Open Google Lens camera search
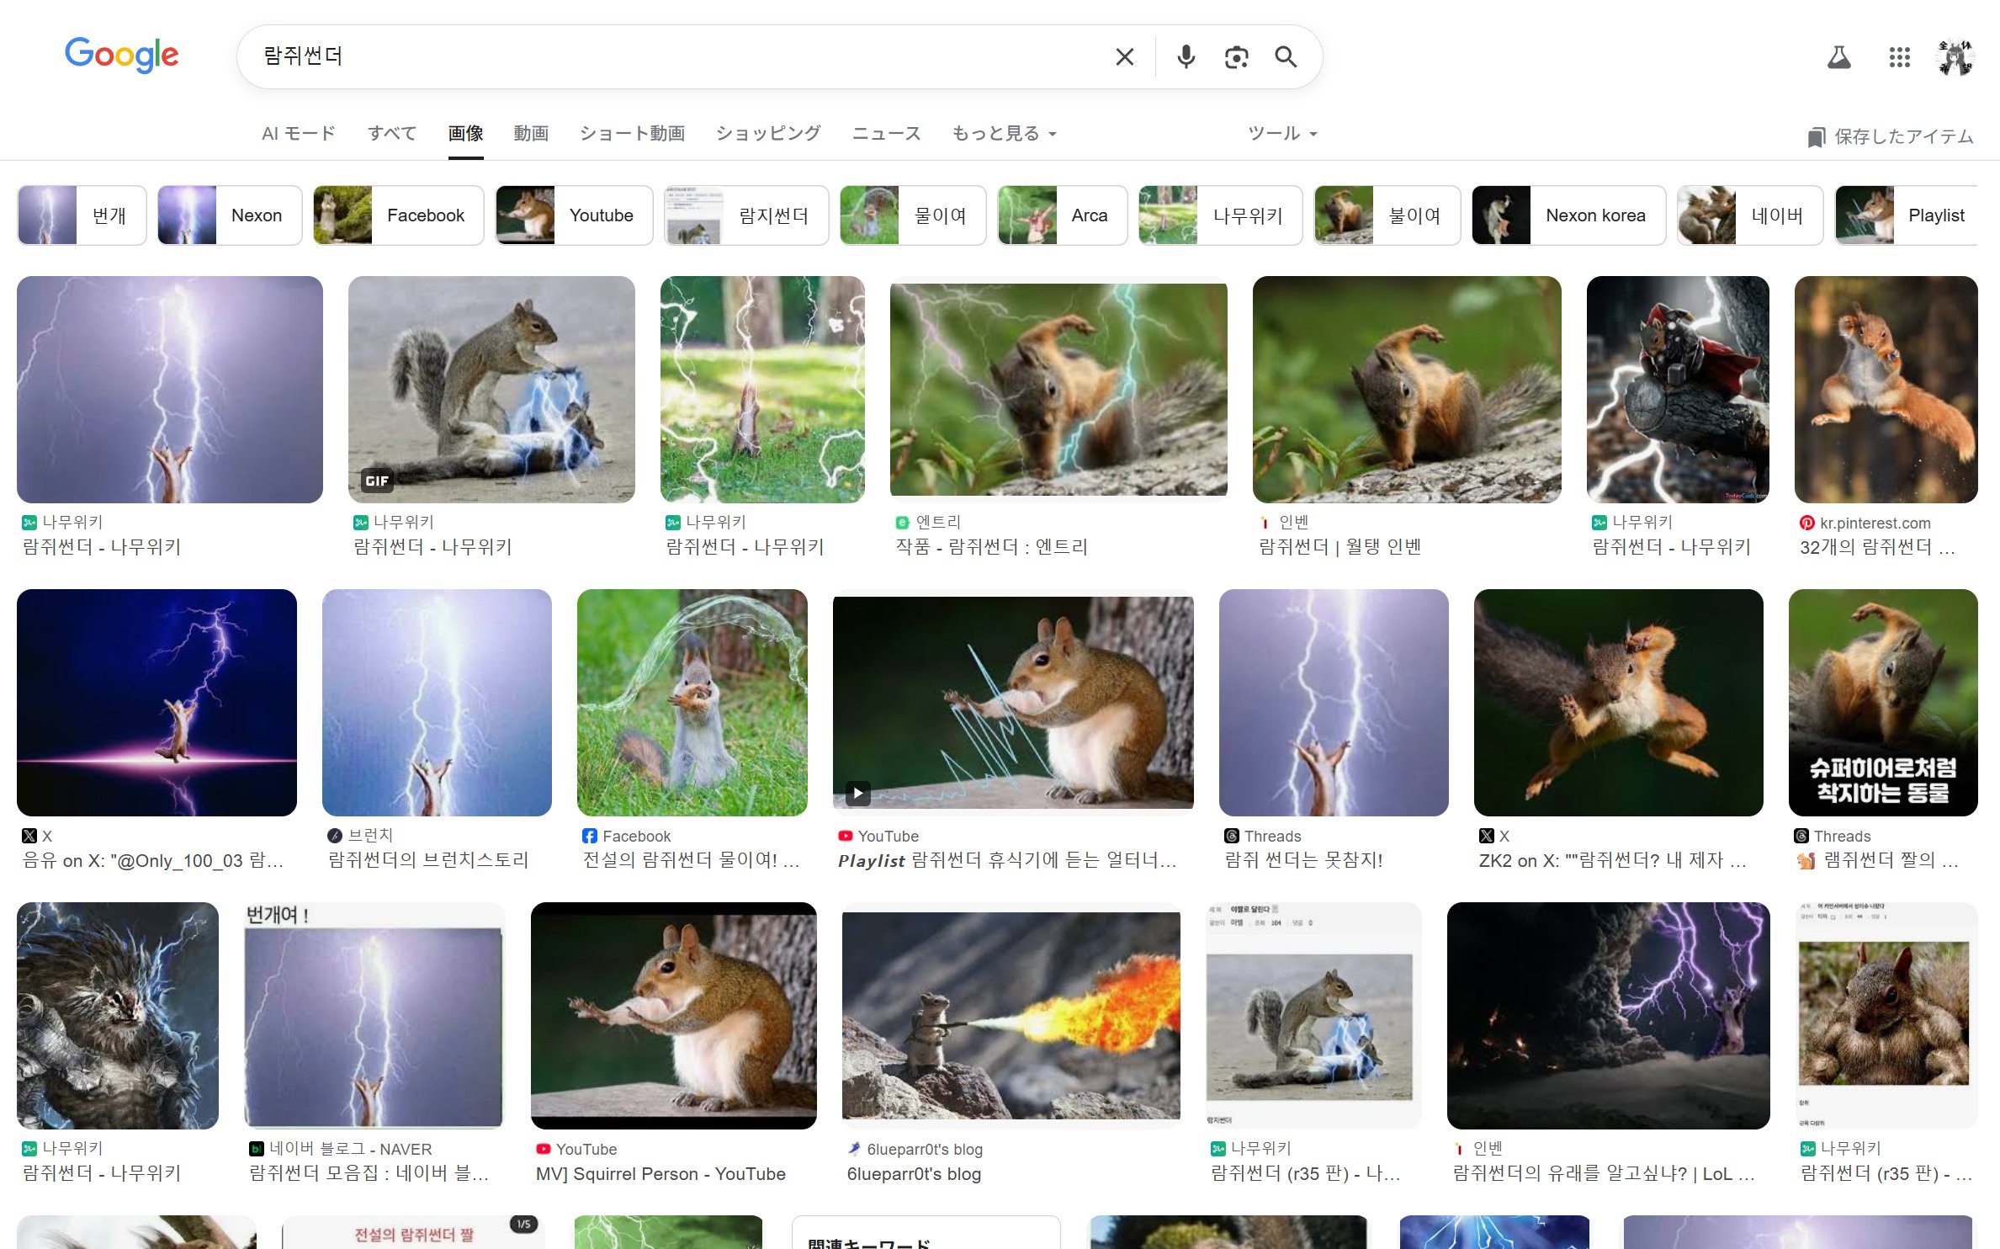Screen dimensions: 2000x1249 (1235, 56)
